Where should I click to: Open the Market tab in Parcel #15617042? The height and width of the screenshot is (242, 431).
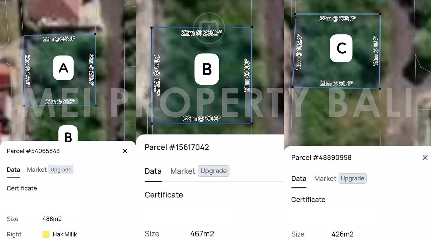[x=183, y=171]
